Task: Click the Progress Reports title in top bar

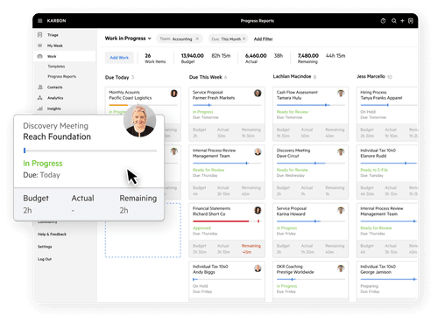Action: (x=258, y=21)
